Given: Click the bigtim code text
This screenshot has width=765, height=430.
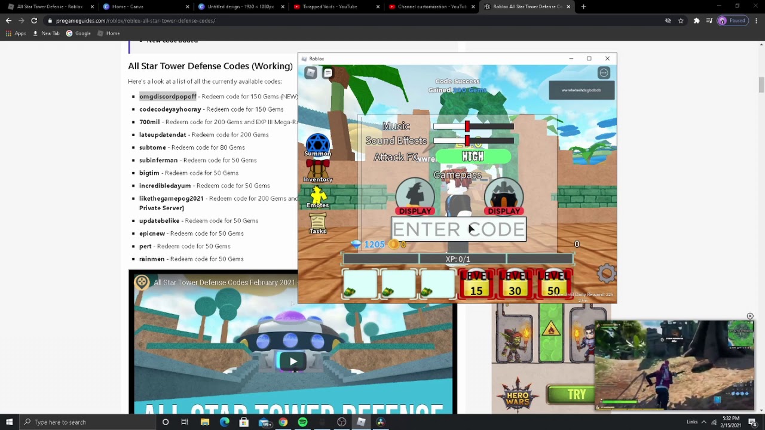Looking at the screenshot, I should (x=149, y=173).
